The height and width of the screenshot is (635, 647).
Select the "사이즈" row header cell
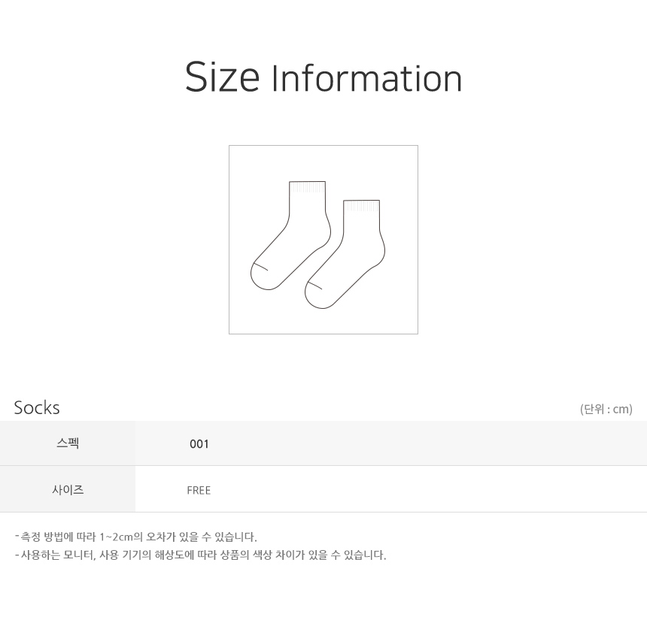(x=68, y=489)
